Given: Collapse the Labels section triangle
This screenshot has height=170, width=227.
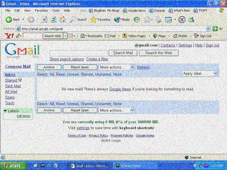Looking at the screenshot, I should coord(5,111).
